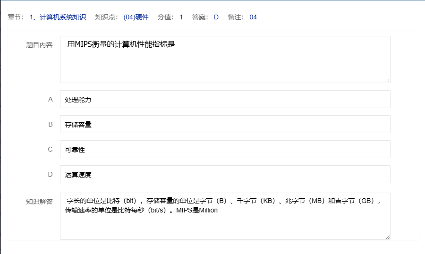Click option D field containing 运算速度
Screen dimensions: 425x254
[x=225, y=175]
